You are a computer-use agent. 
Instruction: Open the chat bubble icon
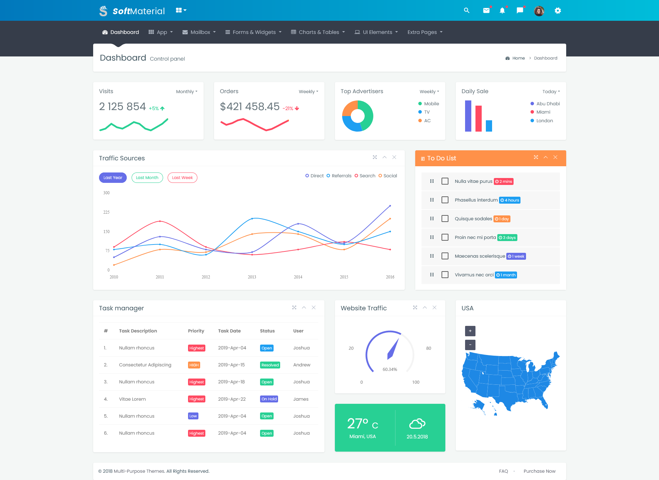520,10
